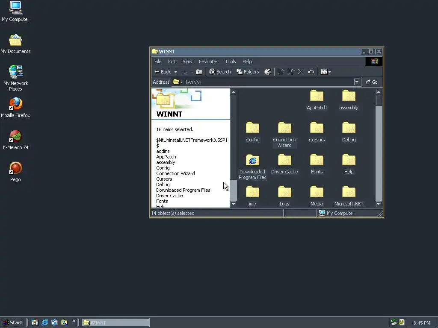Select the Cursors folder
Screen dimensions: 438x328
317,132
